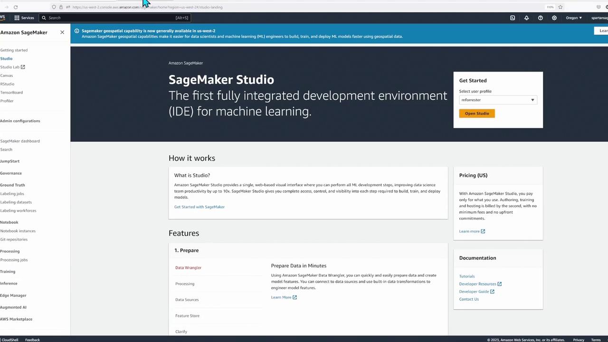
Task: Switch to the Feature Store feature tab
Action: click(187, 315)
